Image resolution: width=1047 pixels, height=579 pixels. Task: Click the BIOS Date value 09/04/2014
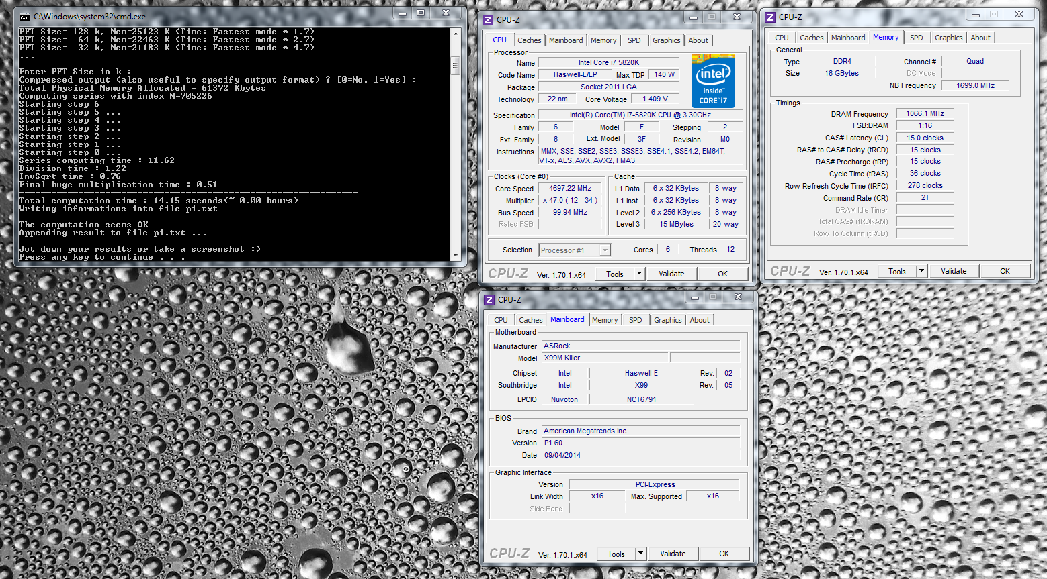[x=641, y=456]
